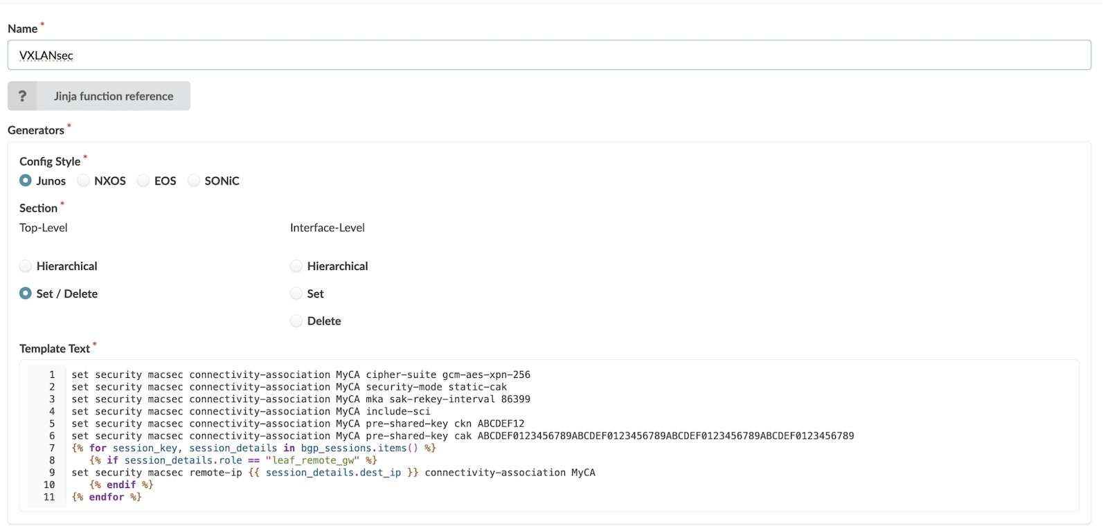Click template line with security-mode static-cak
Image resolution: width=1108 pixels, height=526 pixels.
289,388
